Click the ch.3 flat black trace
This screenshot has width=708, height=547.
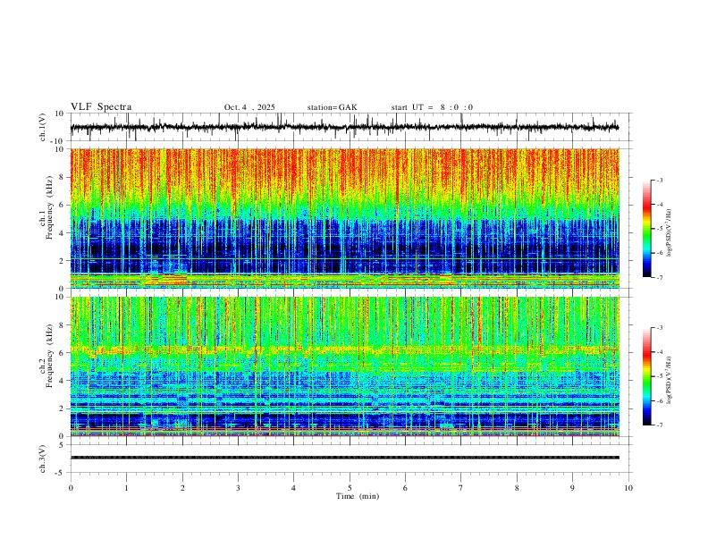(344, 458)
